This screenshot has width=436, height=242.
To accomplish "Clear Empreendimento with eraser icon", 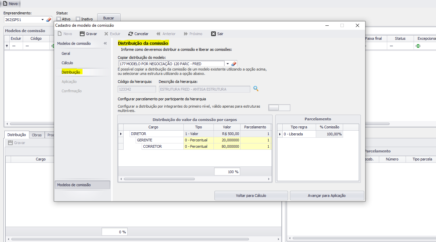I will (x=49, y=20).
